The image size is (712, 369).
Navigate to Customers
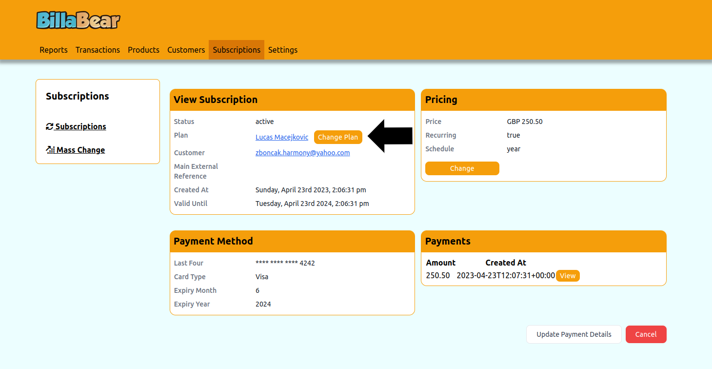coord(186,50)
